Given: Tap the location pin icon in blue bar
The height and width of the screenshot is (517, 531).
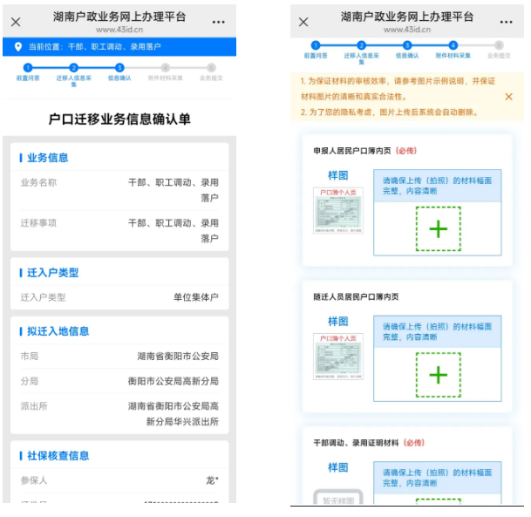Looking at the screenshot, I should click(17, 46).
